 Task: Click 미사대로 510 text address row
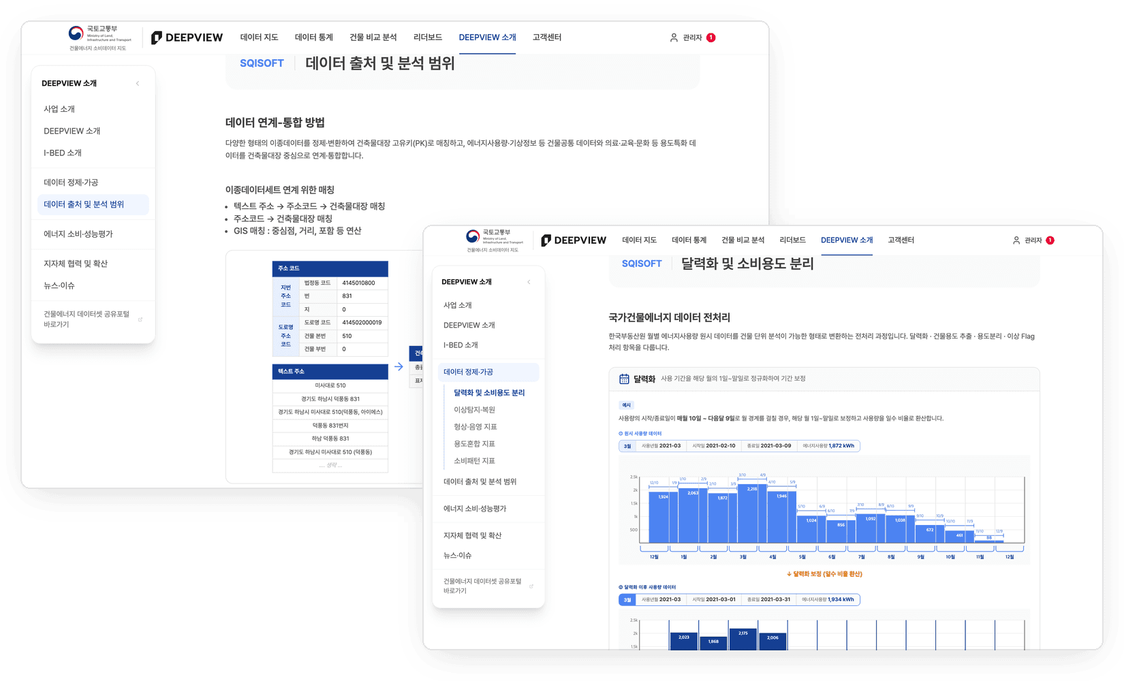pyautogui.click(x=330, y=385)
